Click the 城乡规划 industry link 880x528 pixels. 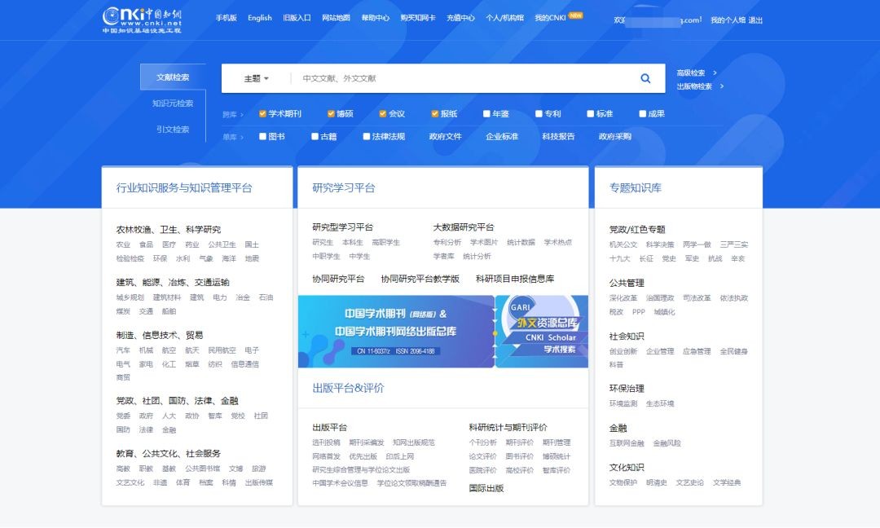click(130, 297)
